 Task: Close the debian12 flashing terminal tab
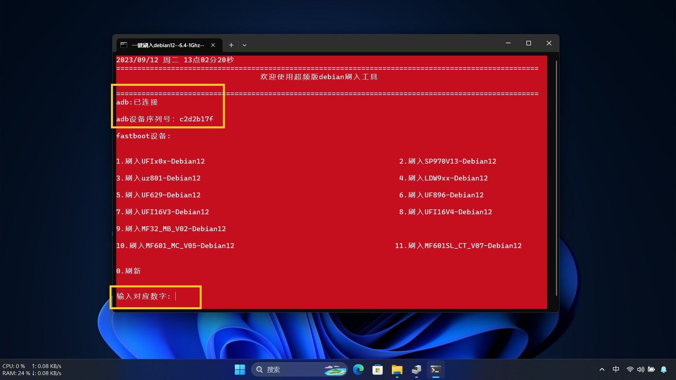(x=213, y=45)
